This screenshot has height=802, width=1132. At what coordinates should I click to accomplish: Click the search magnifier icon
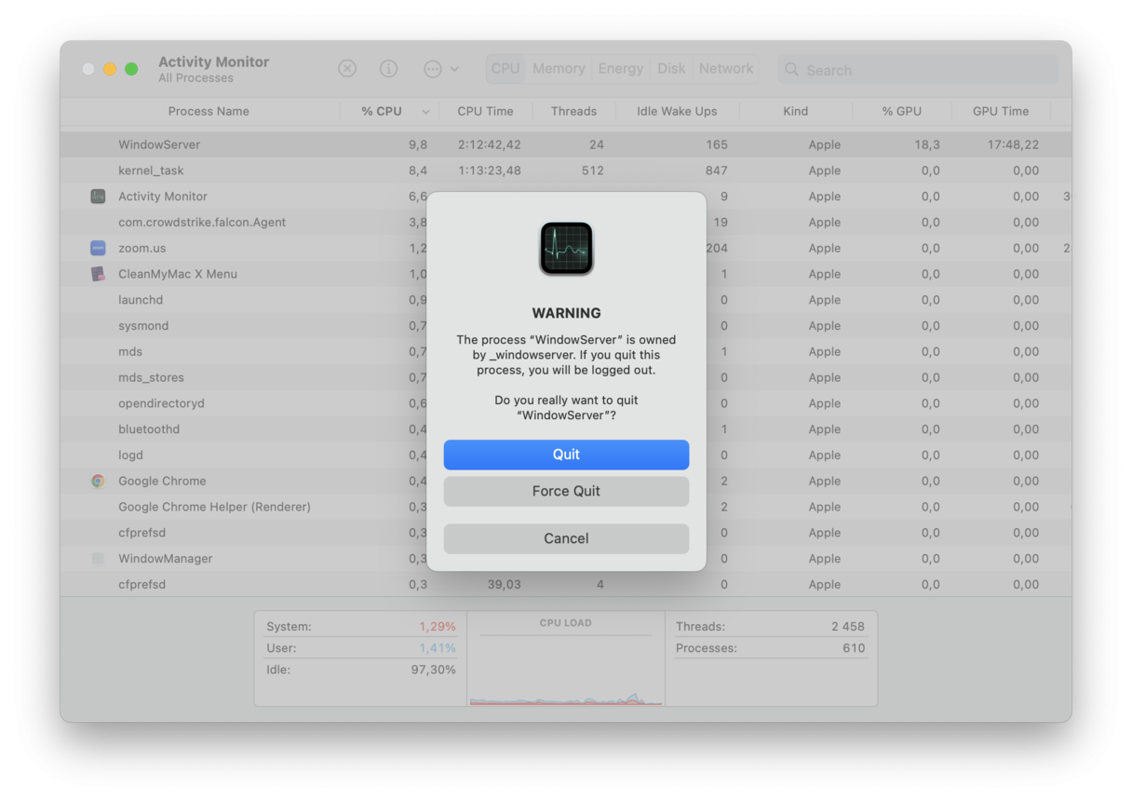click(x=790, y=70)
